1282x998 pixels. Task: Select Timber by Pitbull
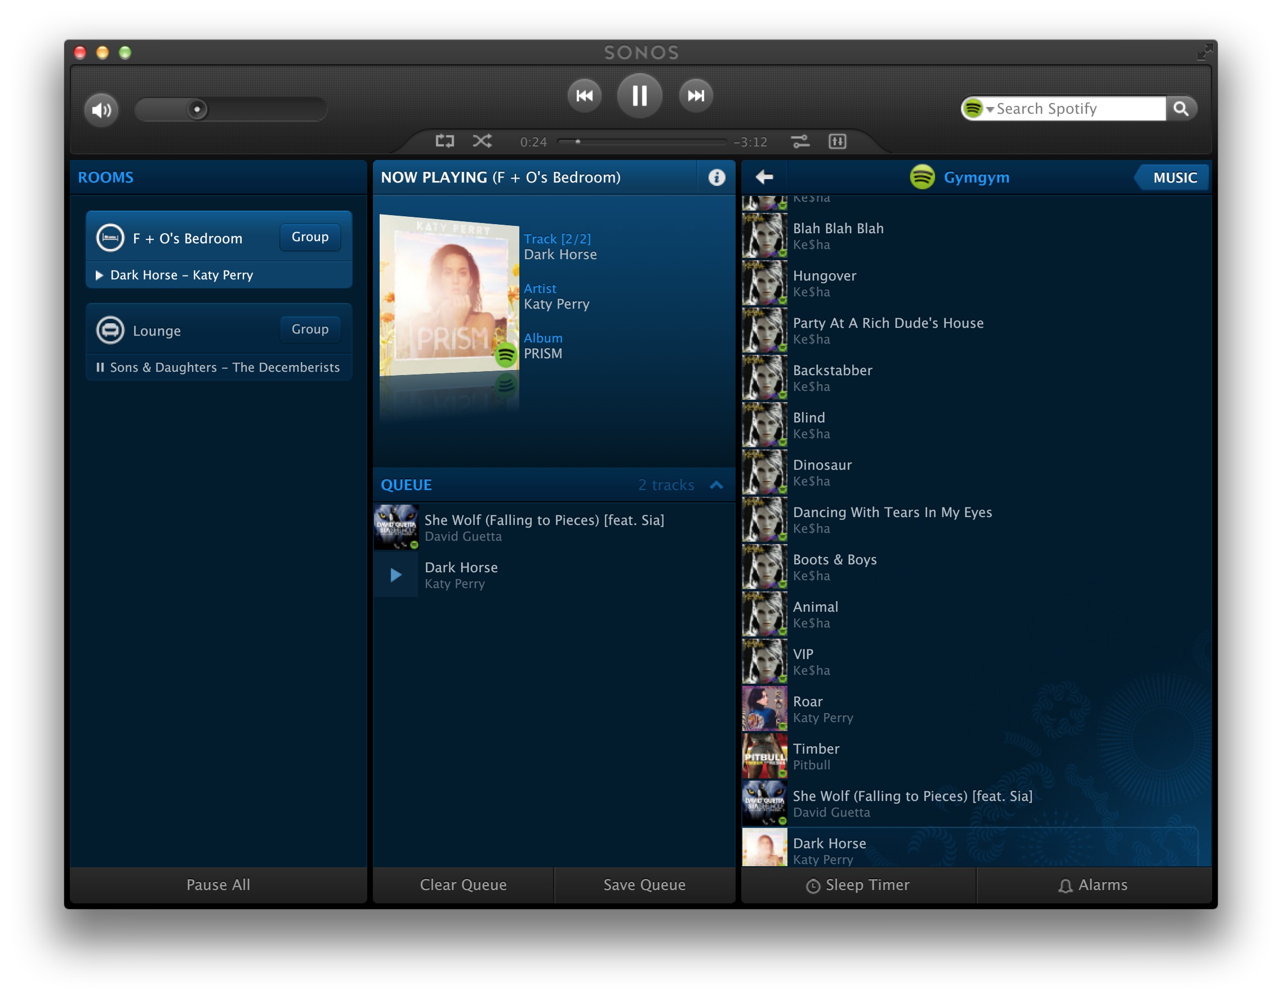coord(976,756)
